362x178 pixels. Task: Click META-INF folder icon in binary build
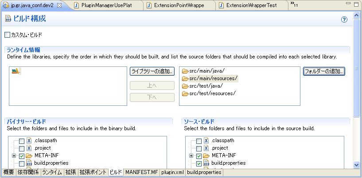coord(29,155)
